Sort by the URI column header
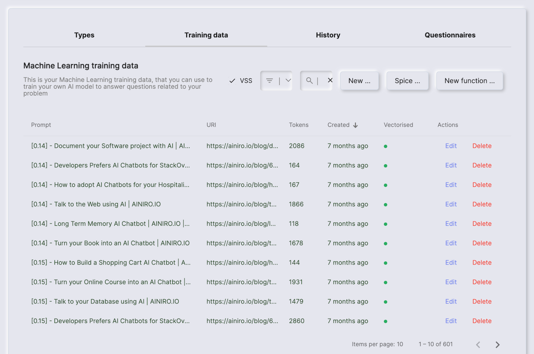Viewport: 534px width, 354px height. (x=211, y=125)
